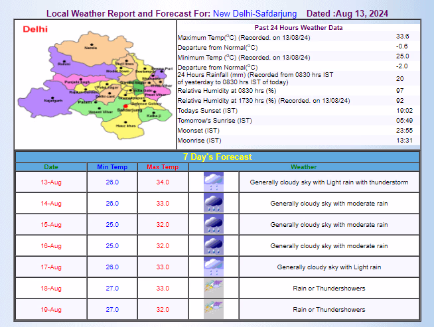Click the 17-Aug light rain icon

(x=213, y=267)
